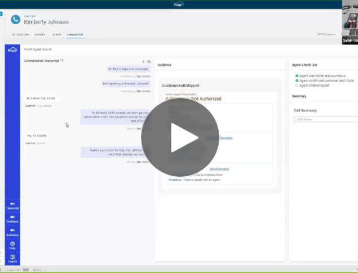
Task: Click the Five9 logo in top bar
Action: (x=179, y=4)
